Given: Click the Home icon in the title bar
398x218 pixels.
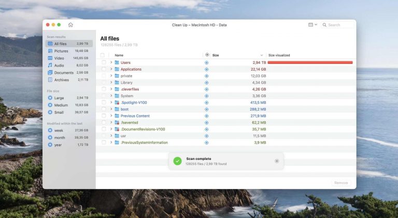Looking at the screenshot, I should (70, 25).
